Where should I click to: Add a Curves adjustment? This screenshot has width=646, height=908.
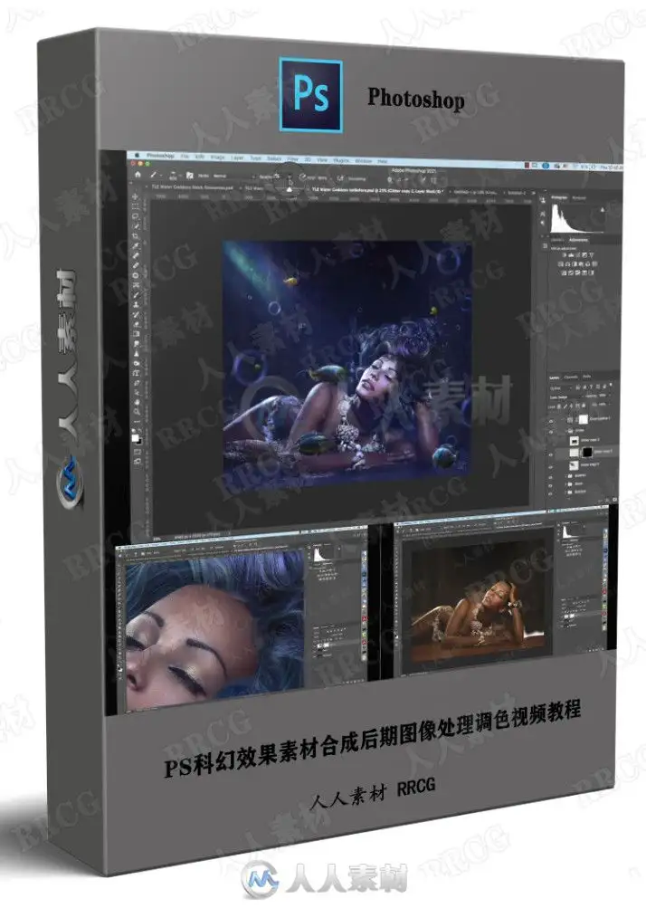[578, 254]
